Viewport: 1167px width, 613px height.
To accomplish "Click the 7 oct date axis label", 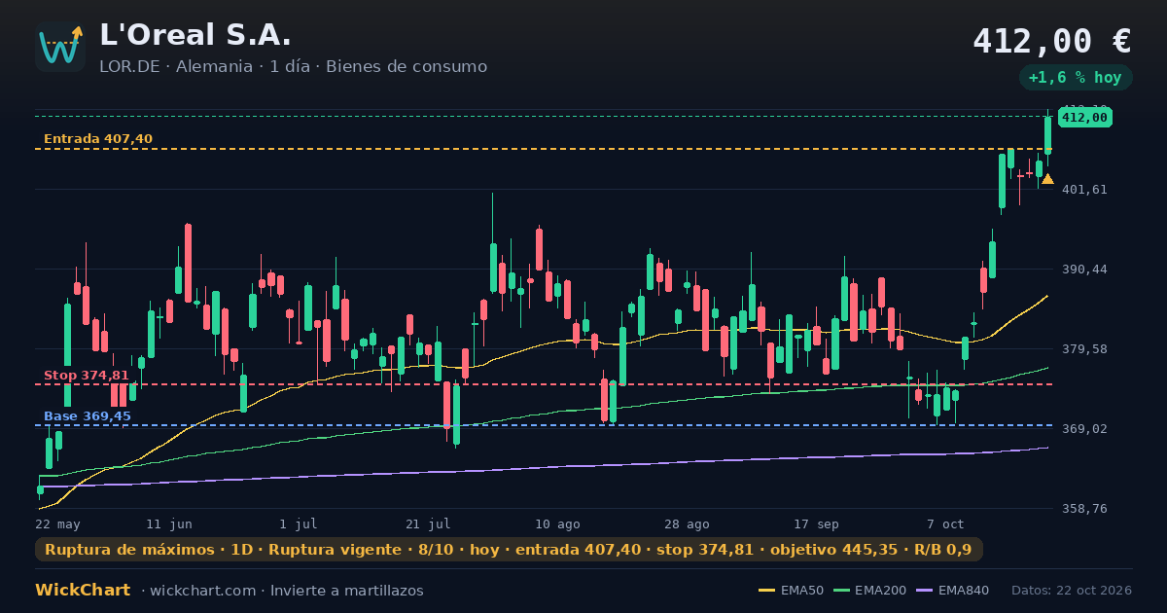I will (945, 524).
